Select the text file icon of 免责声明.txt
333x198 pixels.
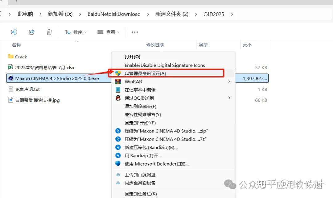10,89
